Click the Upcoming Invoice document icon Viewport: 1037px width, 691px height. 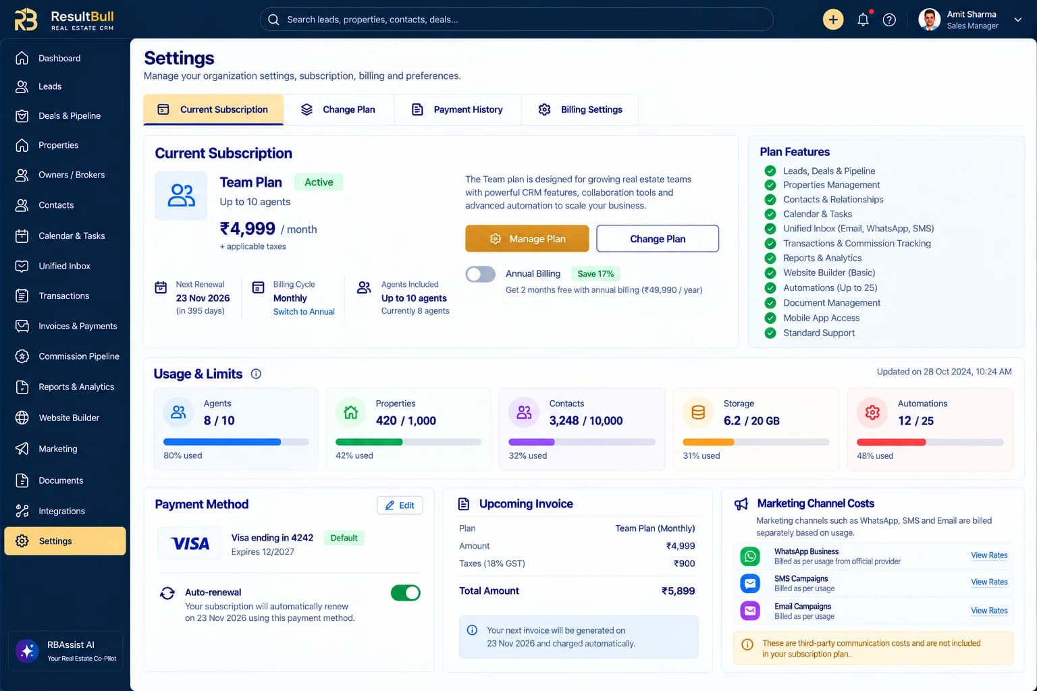tap(464, 504)
